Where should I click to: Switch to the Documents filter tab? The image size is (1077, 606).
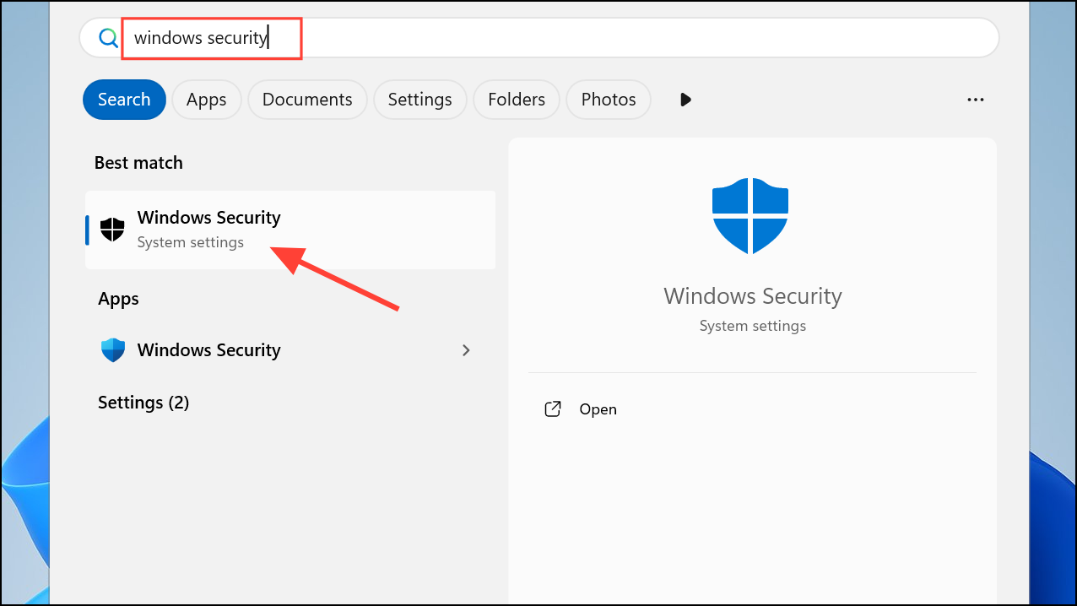click(306, 100)
